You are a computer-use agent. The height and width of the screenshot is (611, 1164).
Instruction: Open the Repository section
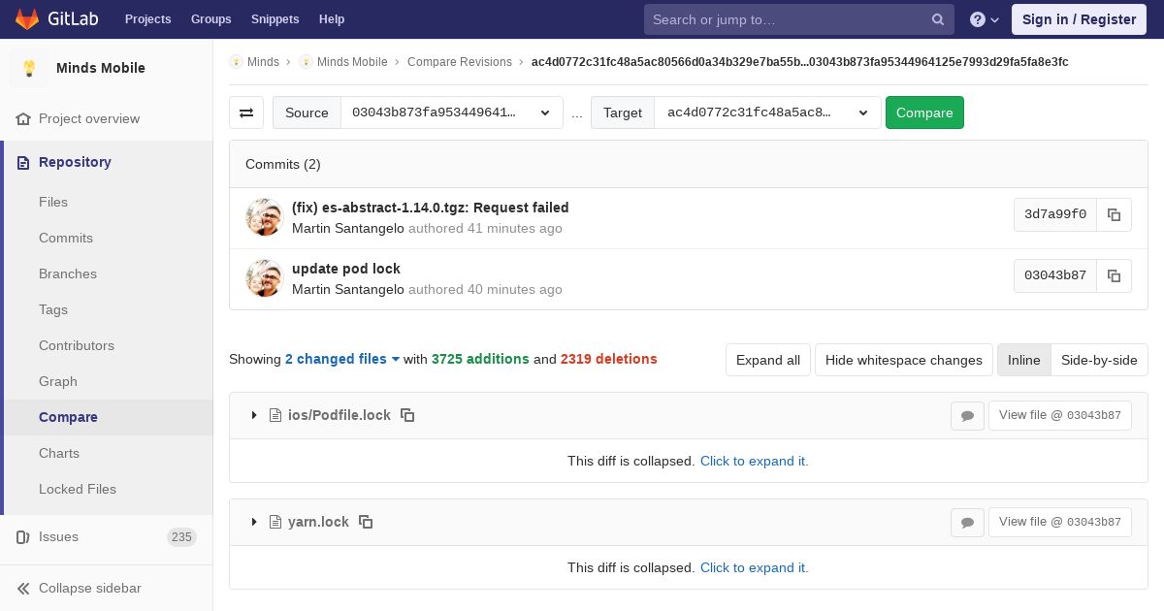(x=75, y=162)
